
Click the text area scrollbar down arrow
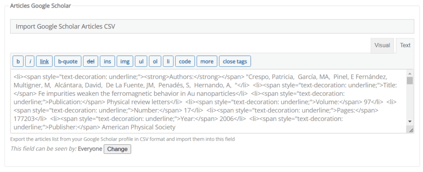click(409, 121)
